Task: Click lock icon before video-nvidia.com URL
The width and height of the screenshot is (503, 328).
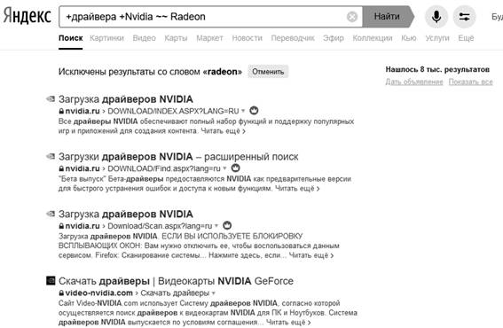Action: click(61, 293)
